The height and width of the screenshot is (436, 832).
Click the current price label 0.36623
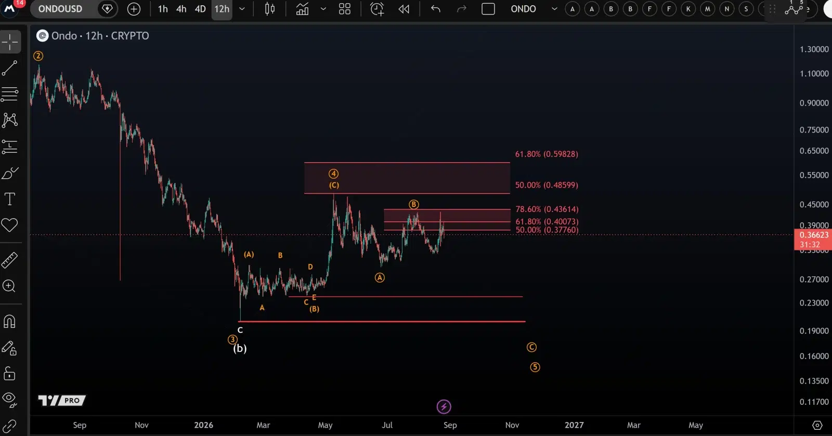[x=814, y=235]
